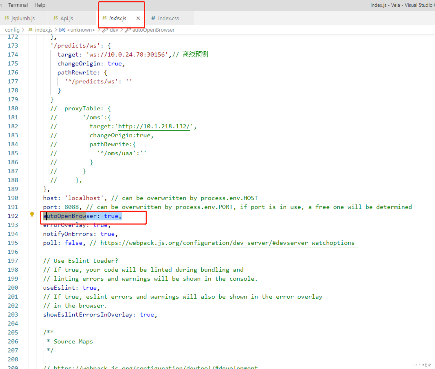Click line number 192 in gutter
Viewport: 435px width, 369px height.
pos(13,216)
